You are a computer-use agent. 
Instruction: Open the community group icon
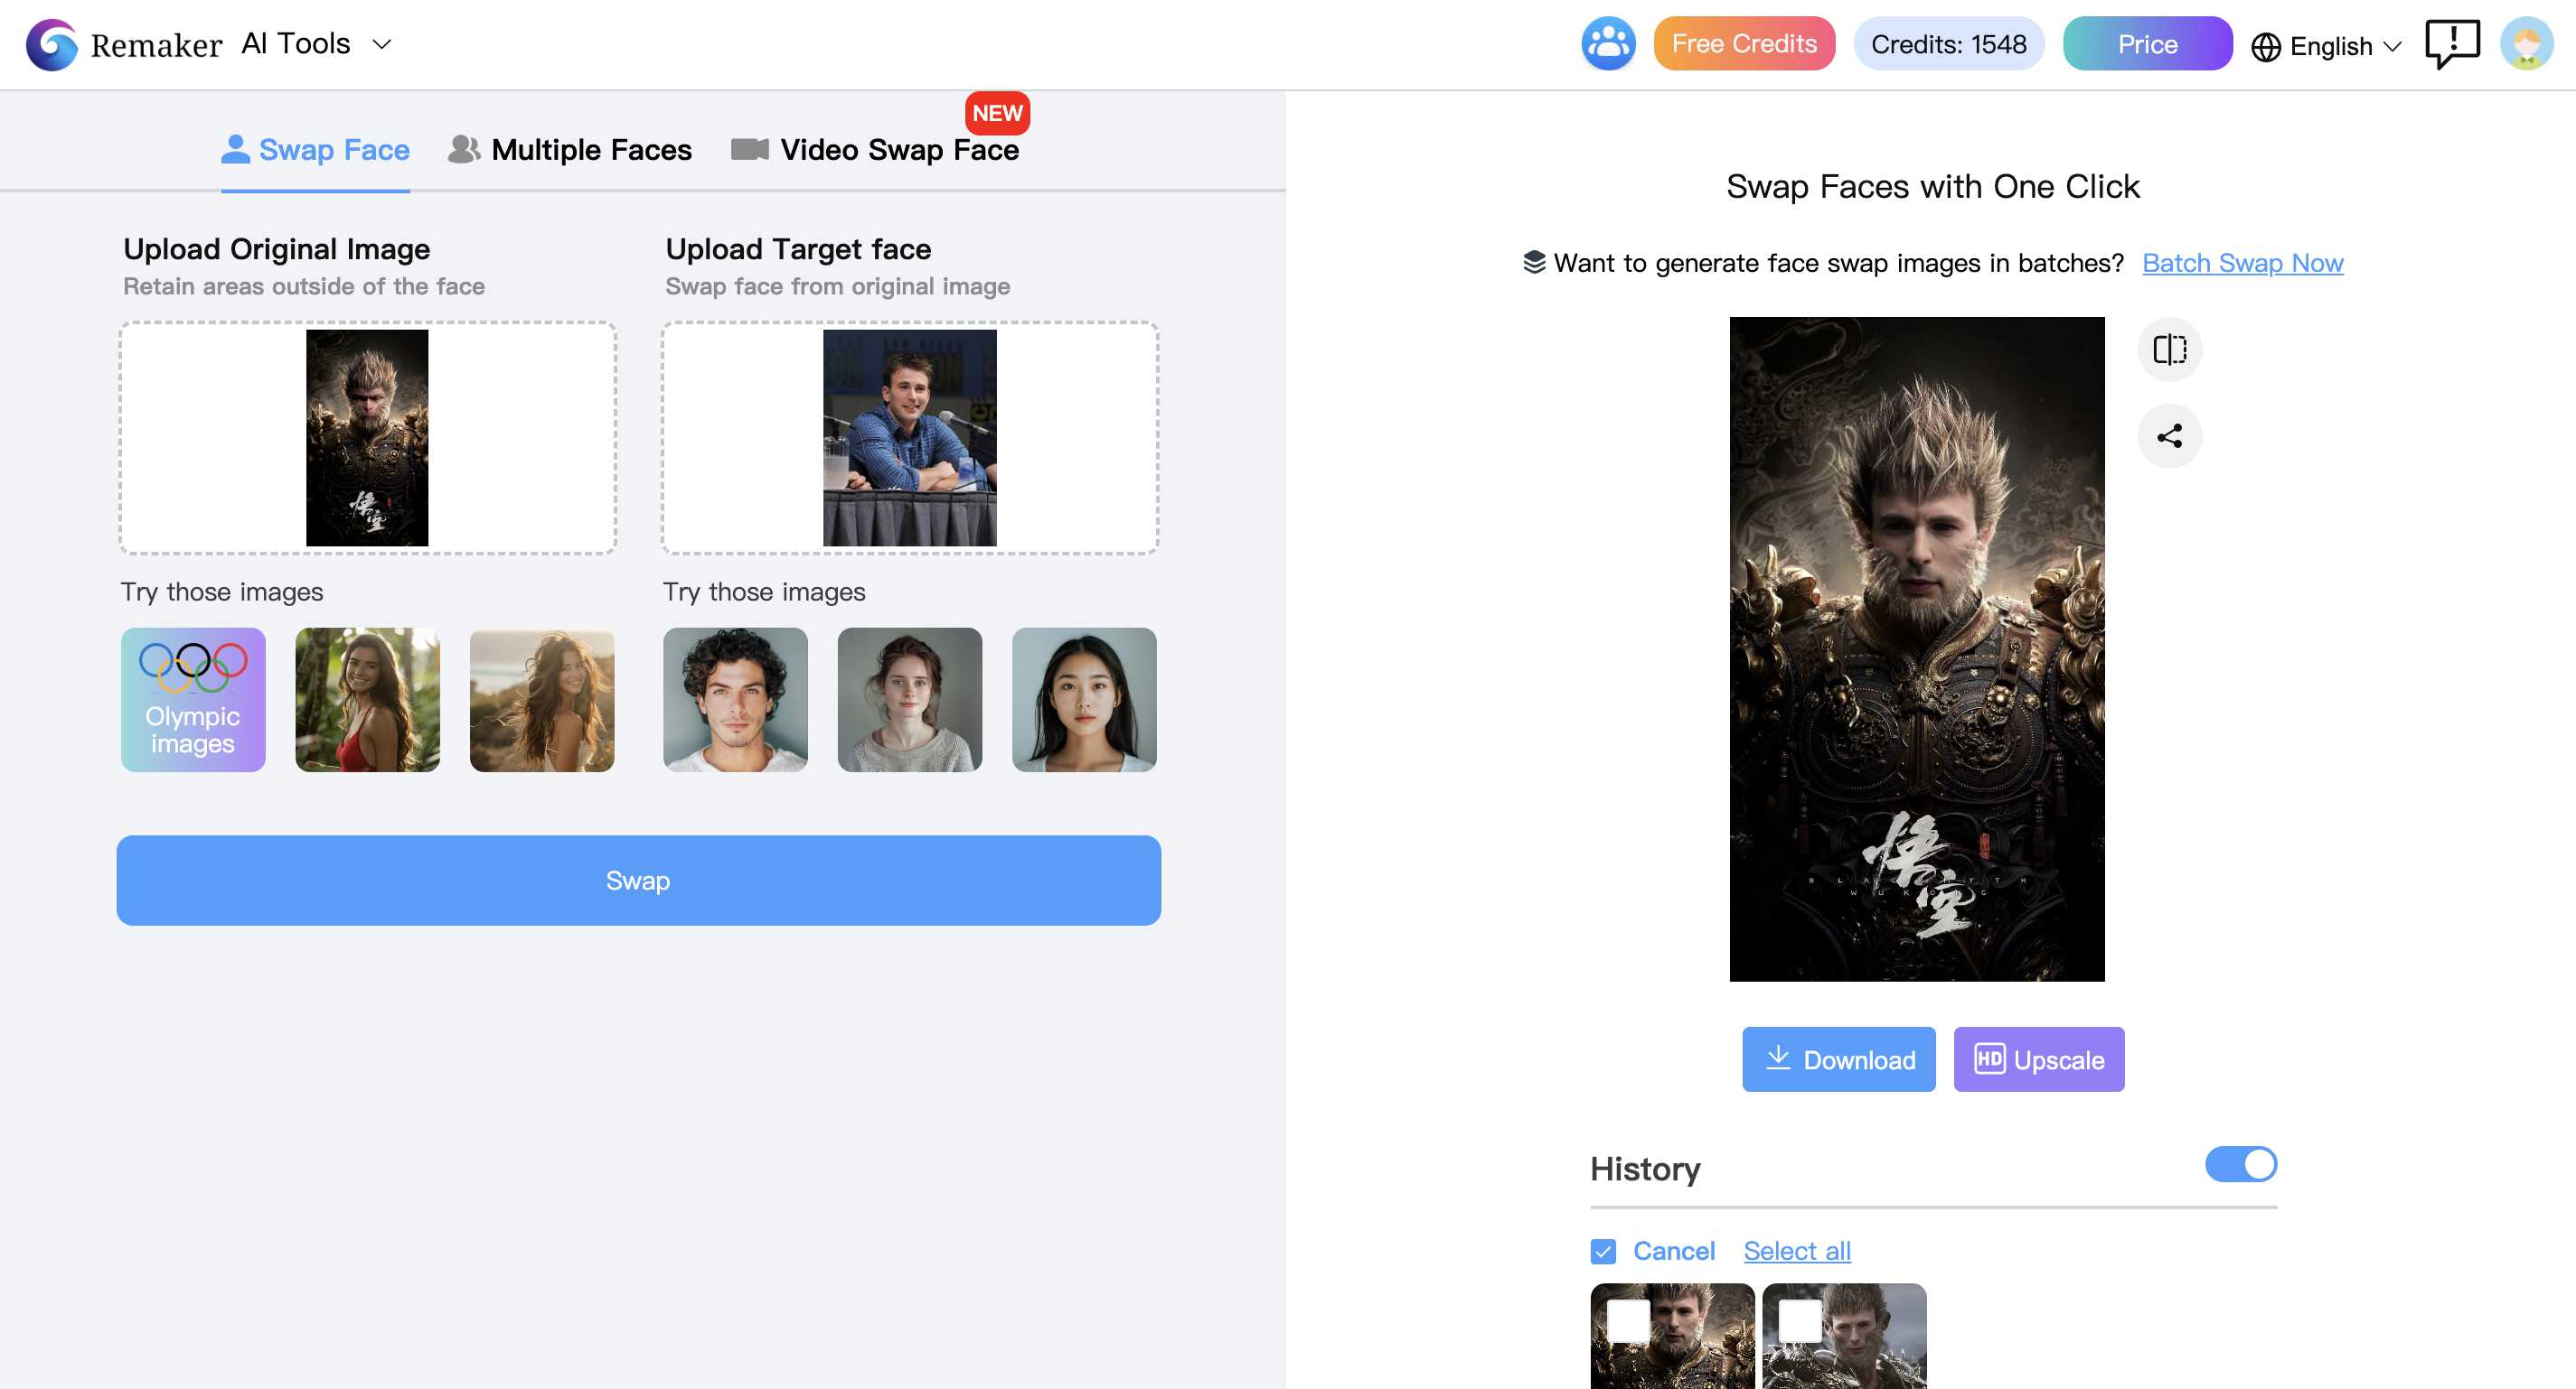[x=1607, y=44]
